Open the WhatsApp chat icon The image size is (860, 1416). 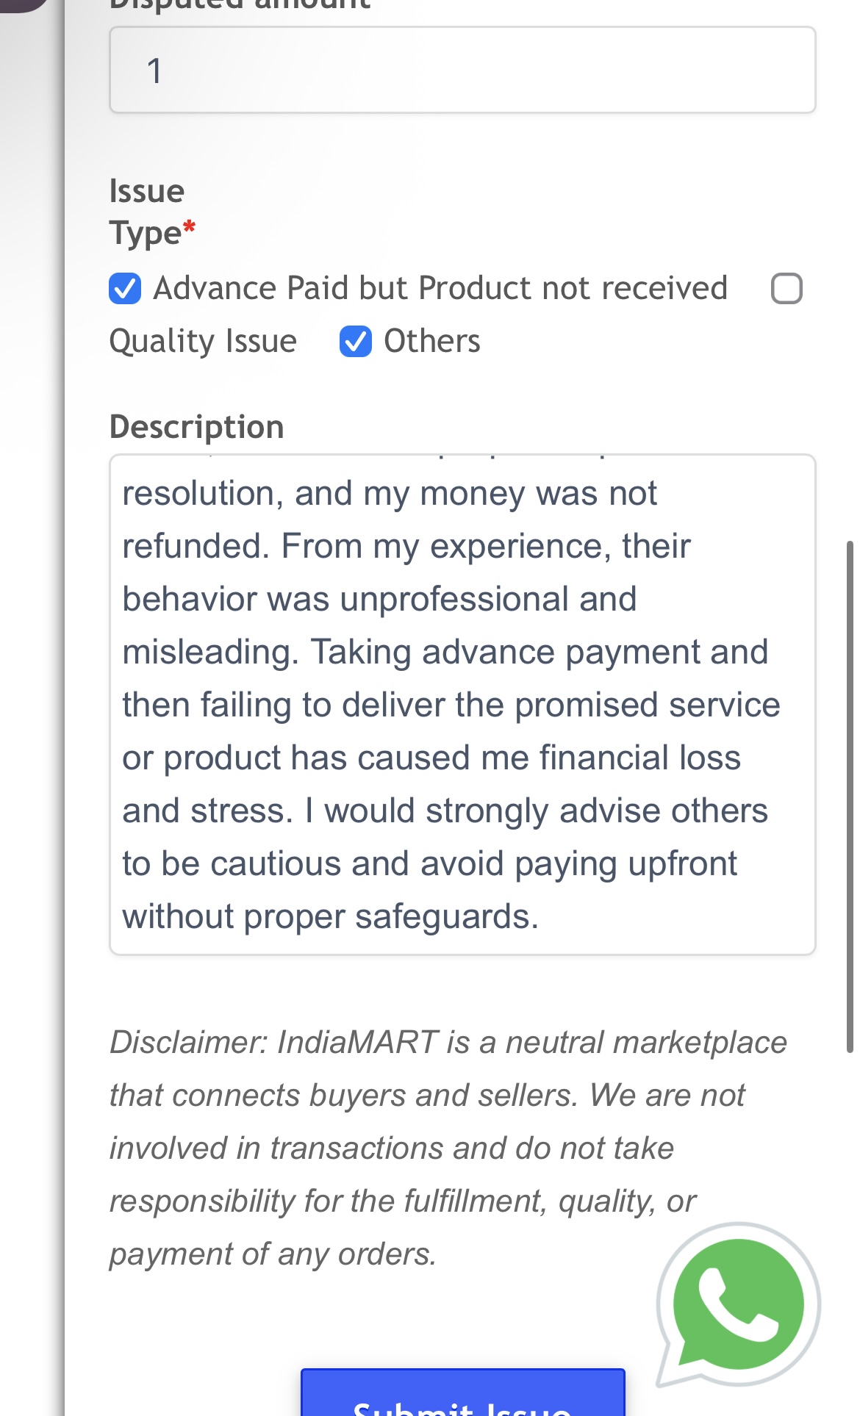(738, 1304)
